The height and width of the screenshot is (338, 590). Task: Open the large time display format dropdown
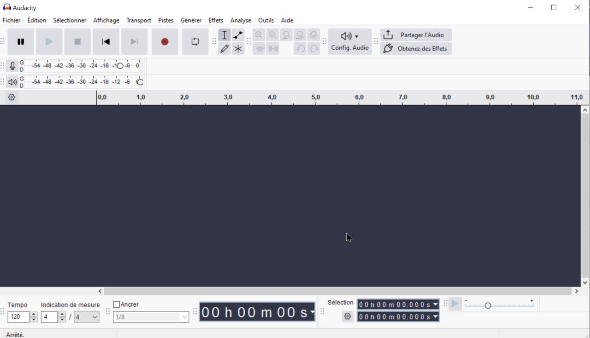[312, 312]
